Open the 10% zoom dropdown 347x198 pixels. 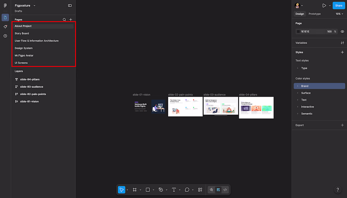(339, 14)
